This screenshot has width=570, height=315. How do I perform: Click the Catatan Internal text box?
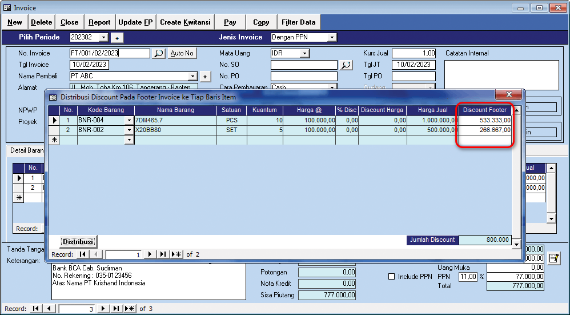pos(501,74)
